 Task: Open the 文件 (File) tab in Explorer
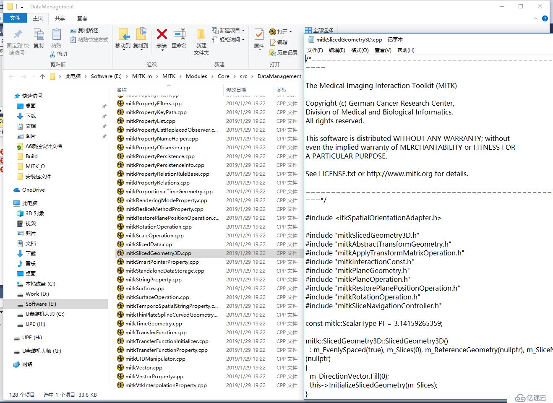(x=16, y=18)
